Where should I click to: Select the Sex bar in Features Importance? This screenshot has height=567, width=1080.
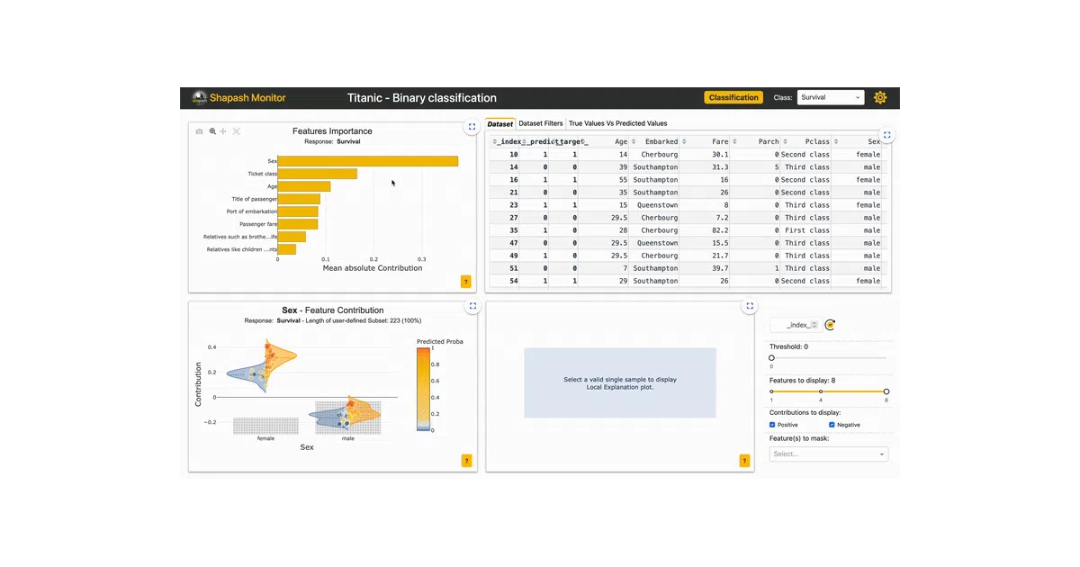click(368, 161)
